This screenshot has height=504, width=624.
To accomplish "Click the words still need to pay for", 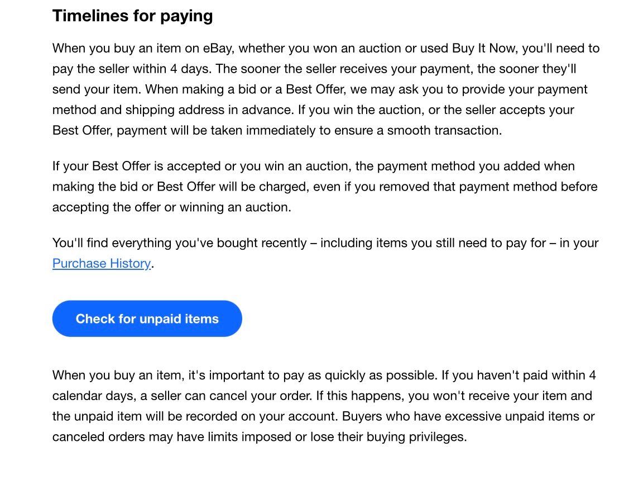I will [x=473, y=243].
